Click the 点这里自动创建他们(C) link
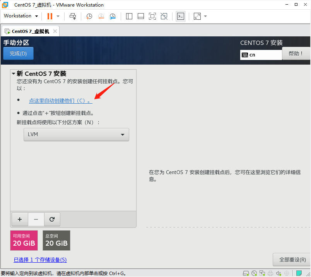311x277 pixels. click(60, 101)
